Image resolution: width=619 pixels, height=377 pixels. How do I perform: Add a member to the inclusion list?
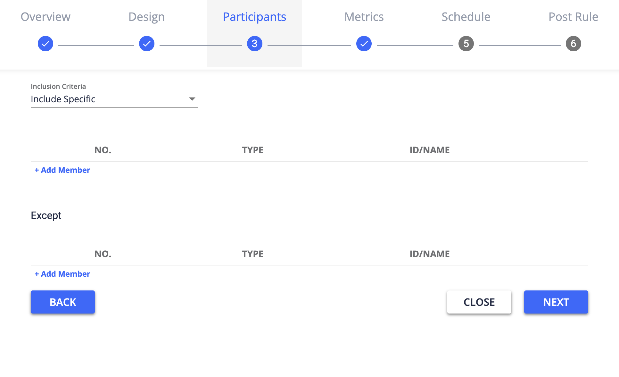(62, 170)
